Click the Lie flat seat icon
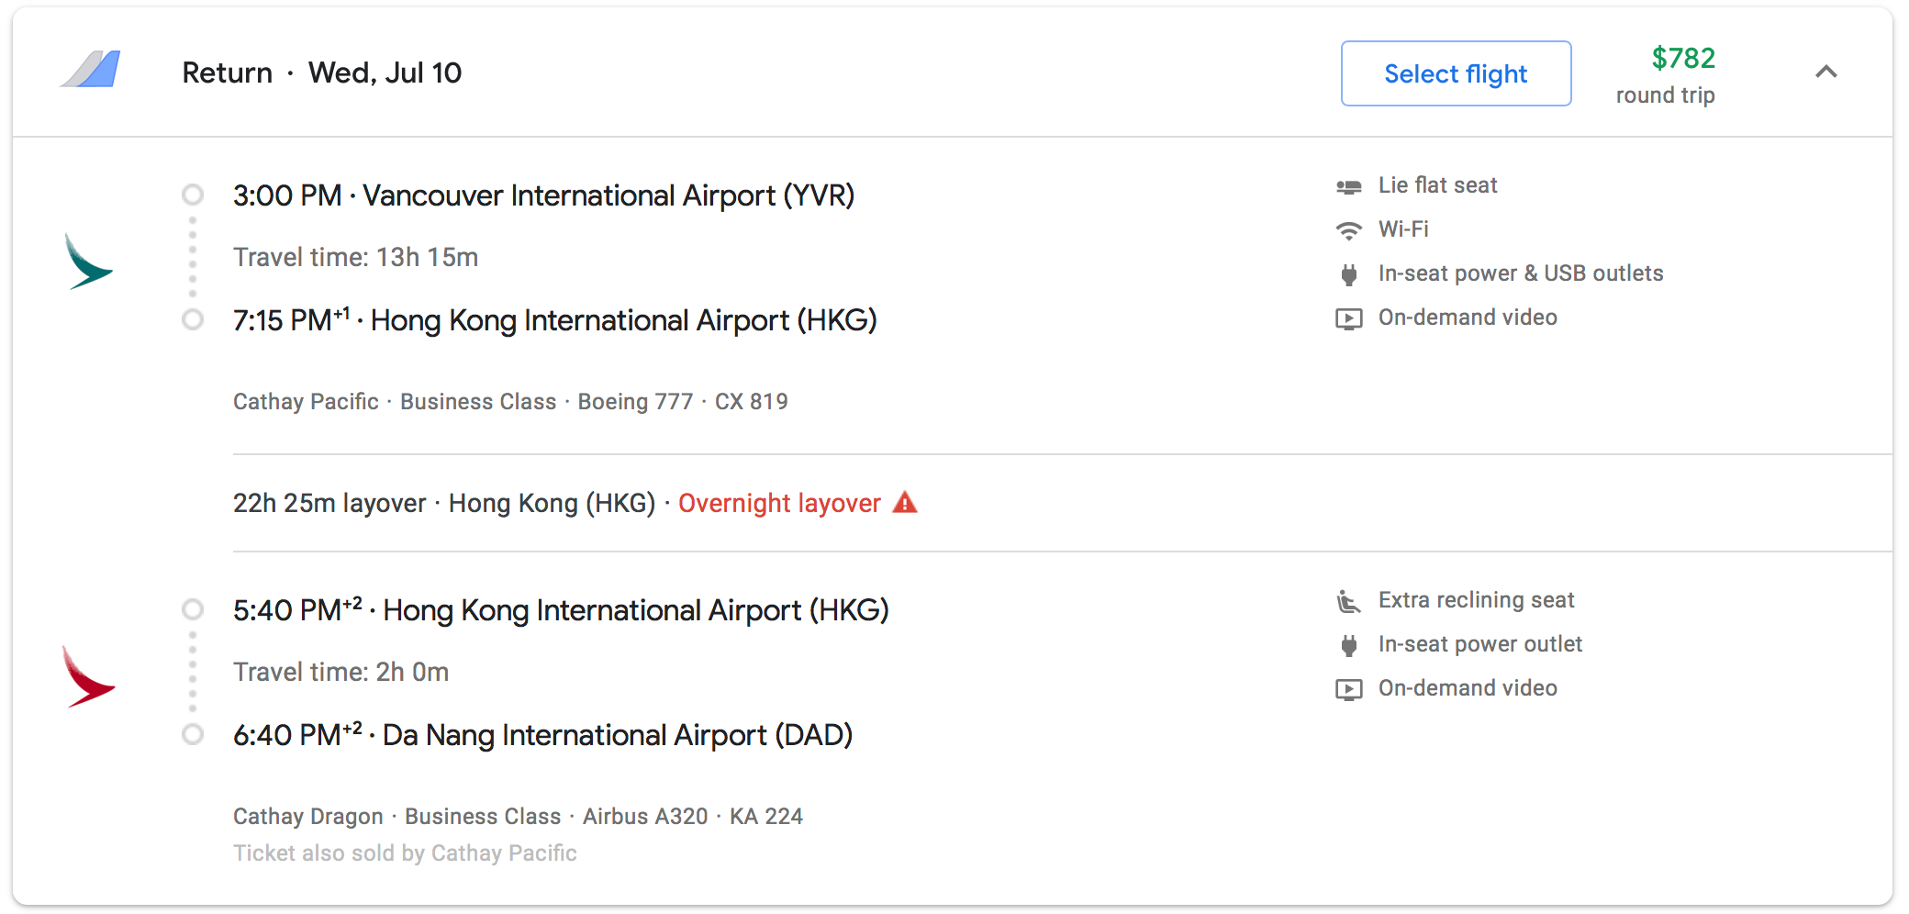The height and width of the screenshot is (914, 1909). 1348,186
